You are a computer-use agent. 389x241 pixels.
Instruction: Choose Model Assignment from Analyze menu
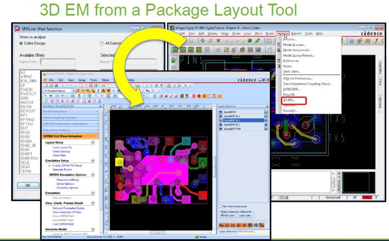(x=297, y=50)
